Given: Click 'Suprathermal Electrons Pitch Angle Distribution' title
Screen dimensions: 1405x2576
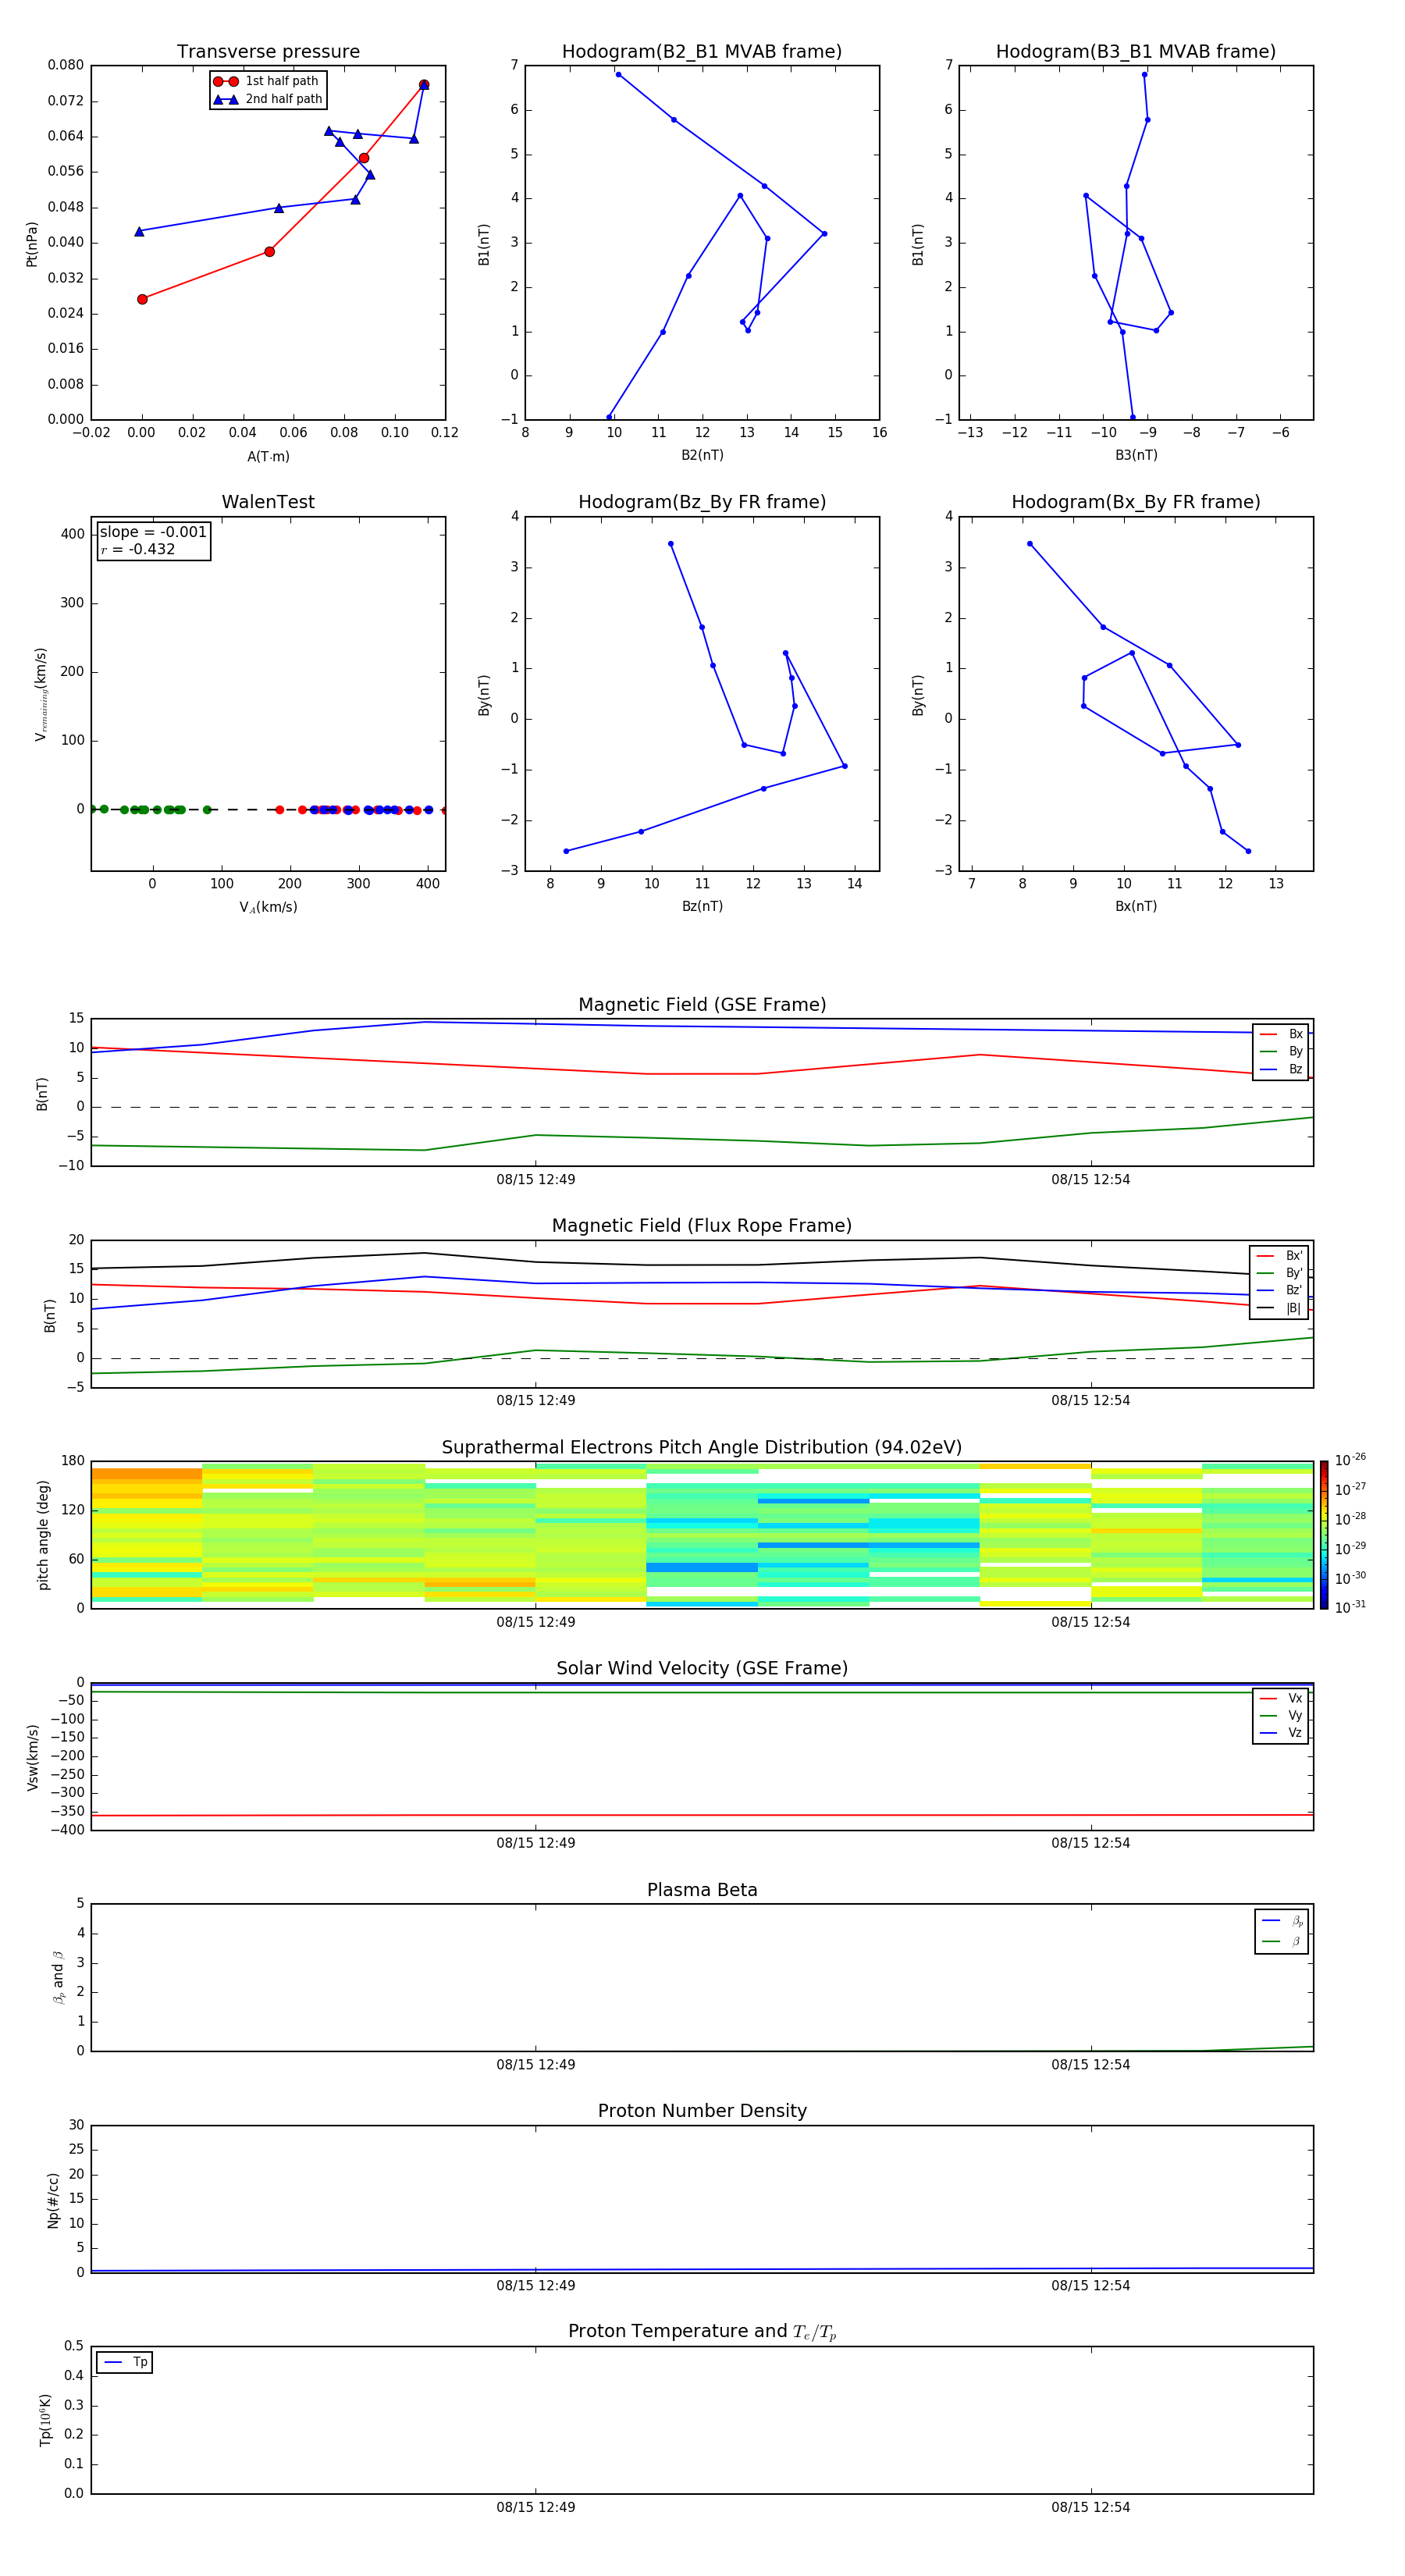Looking at the screenshot, I should [702, 1448].
